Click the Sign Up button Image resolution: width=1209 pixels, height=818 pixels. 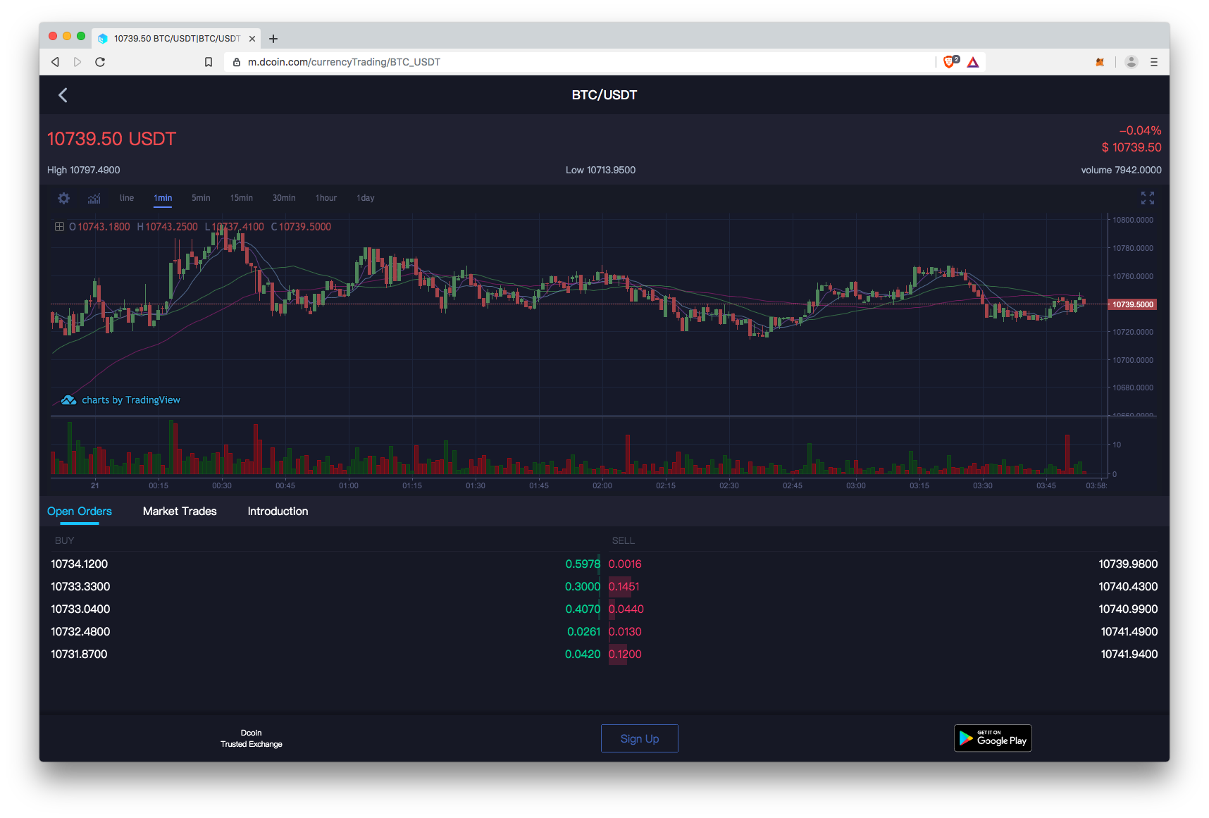point(640,738)
